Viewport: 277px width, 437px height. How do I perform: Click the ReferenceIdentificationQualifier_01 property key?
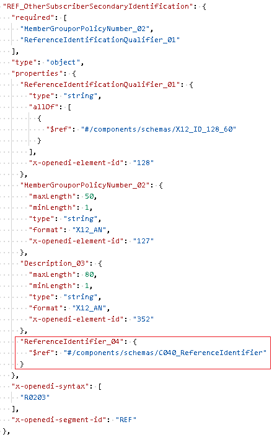click(x=100, y=84)
